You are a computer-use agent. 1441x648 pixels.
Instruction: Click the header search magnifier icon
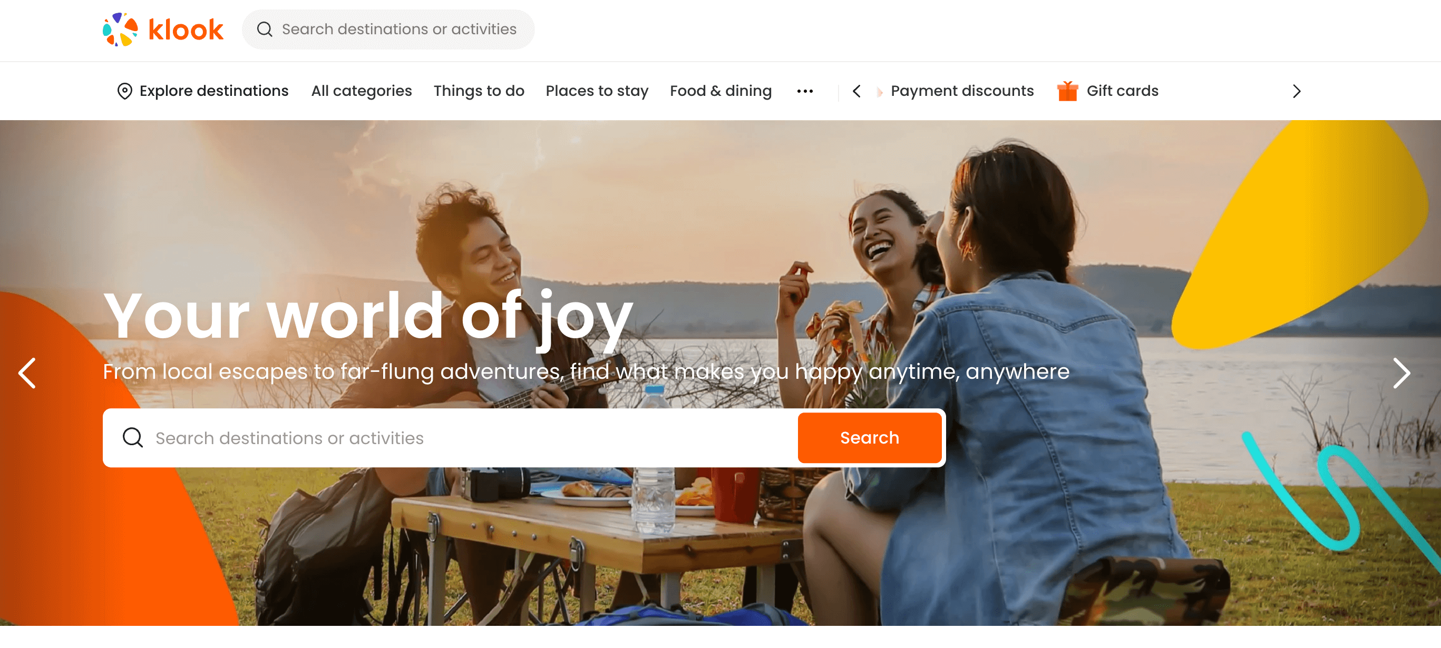point(265,29)
